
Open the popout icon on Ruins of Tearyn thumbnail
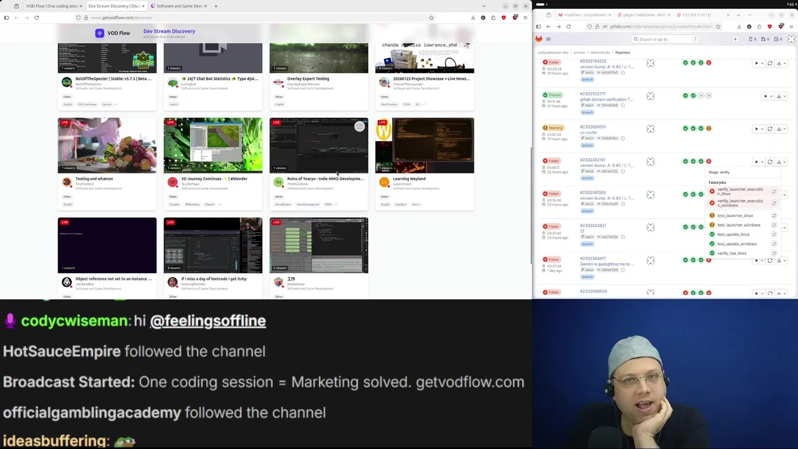(x=359, y=127)
